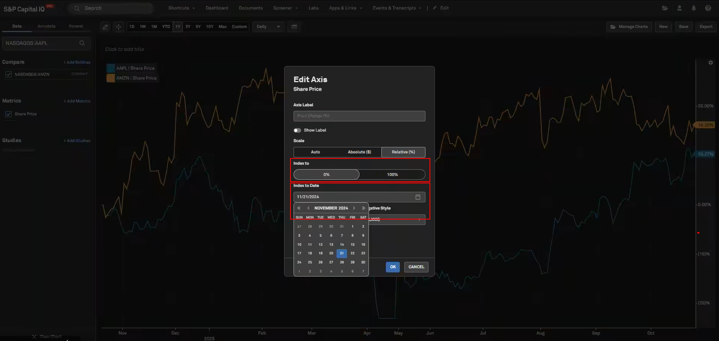Viewport: 719px width, 341px height.
Task: Uncheck the NASDAQGS:AMZN compare checkbox
Action: pyautogui.click(x=8, y=74)
